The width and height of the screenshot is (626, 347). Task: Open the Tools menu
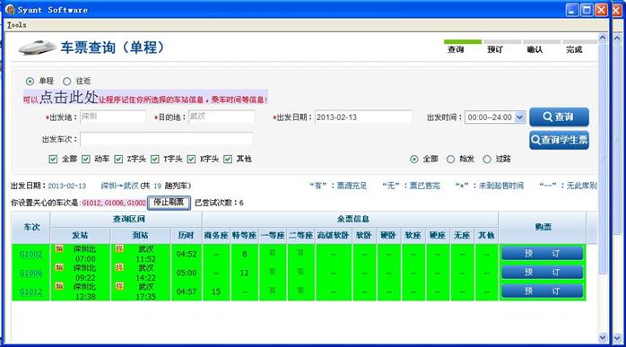tap(17, 25)
